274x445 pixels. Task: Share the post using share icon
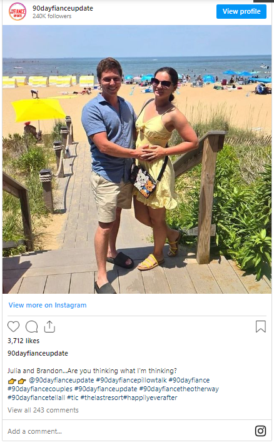[x=49, y=326]
